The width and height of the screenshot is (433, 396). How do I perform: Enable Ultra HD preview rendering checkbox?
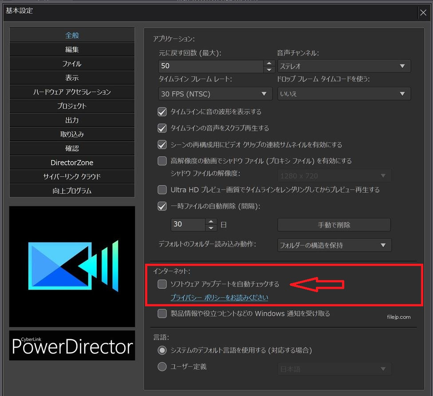(x=162, y=190)
